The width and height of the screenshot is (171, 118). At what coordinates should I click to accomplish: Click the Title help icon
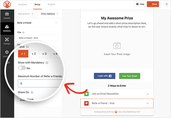[23, 32]
